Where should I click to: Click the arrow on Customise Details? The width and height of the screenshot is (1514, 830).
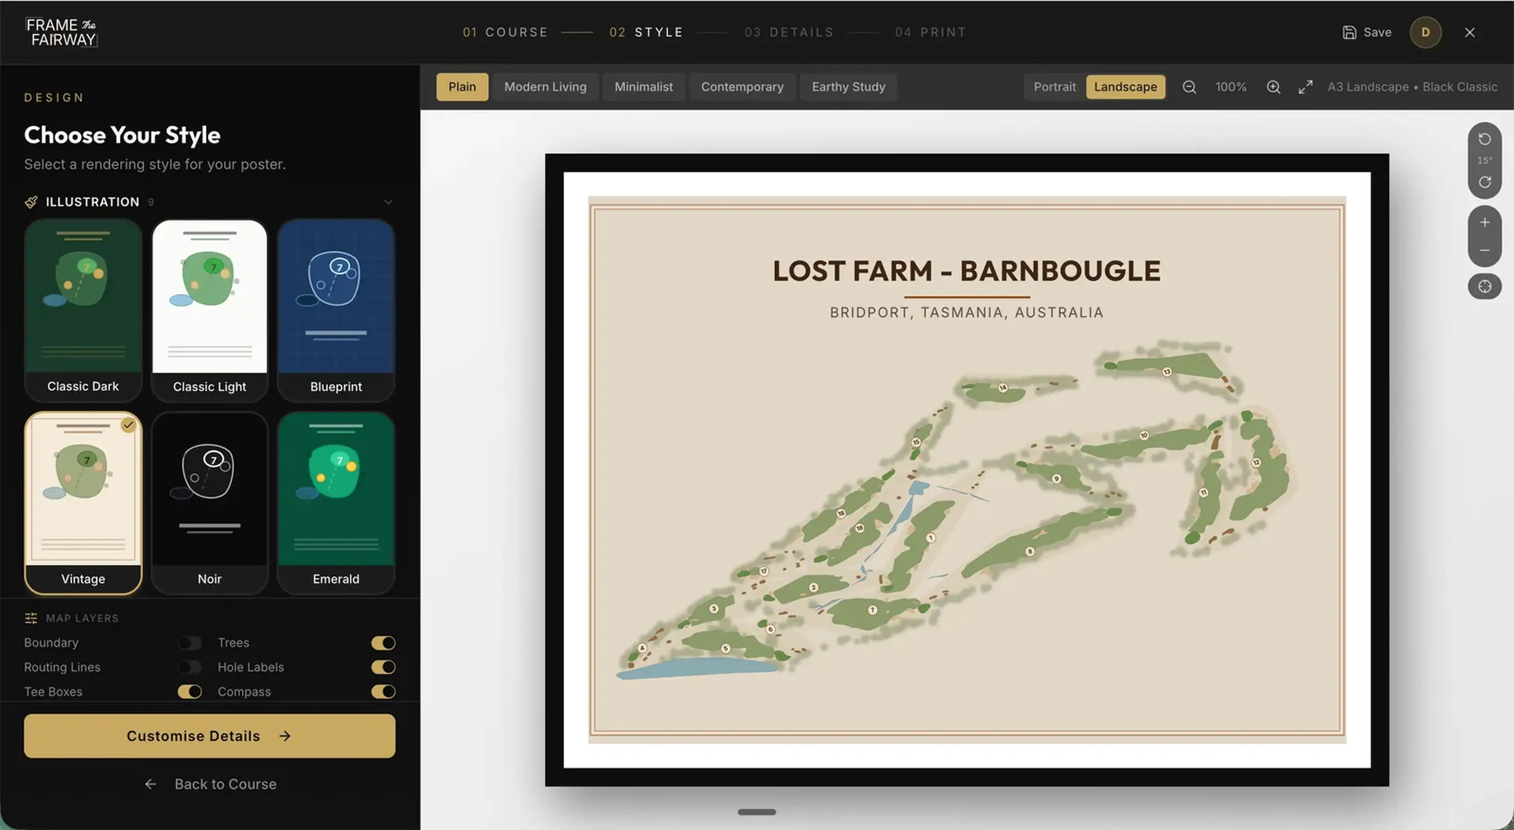point(285,736)
